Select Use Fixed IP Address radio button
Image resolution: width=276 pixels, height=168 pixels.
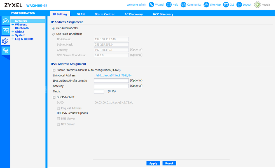[53, 34]
